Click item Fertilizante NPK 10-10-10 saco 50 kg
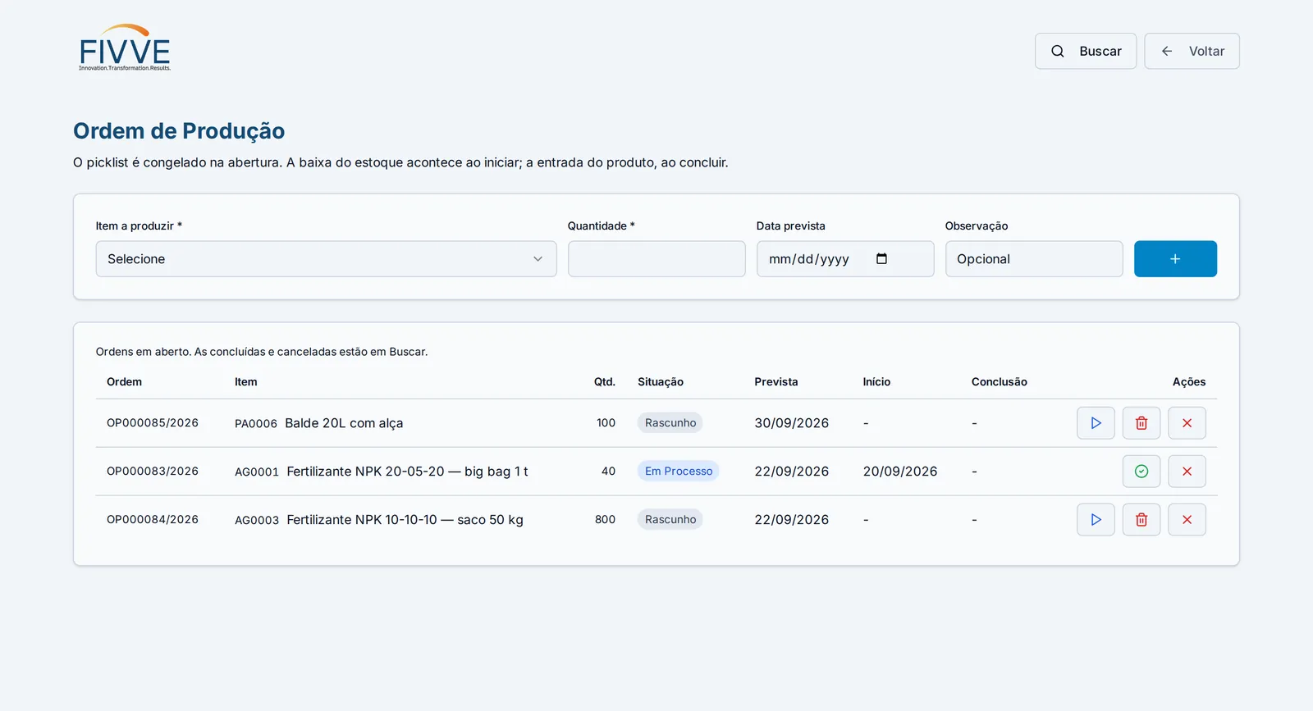 [x=405, y=520]
